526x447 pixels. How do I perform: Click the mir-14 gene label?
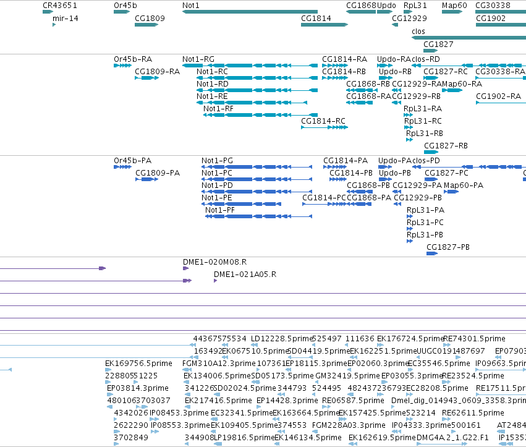[66, 19]
